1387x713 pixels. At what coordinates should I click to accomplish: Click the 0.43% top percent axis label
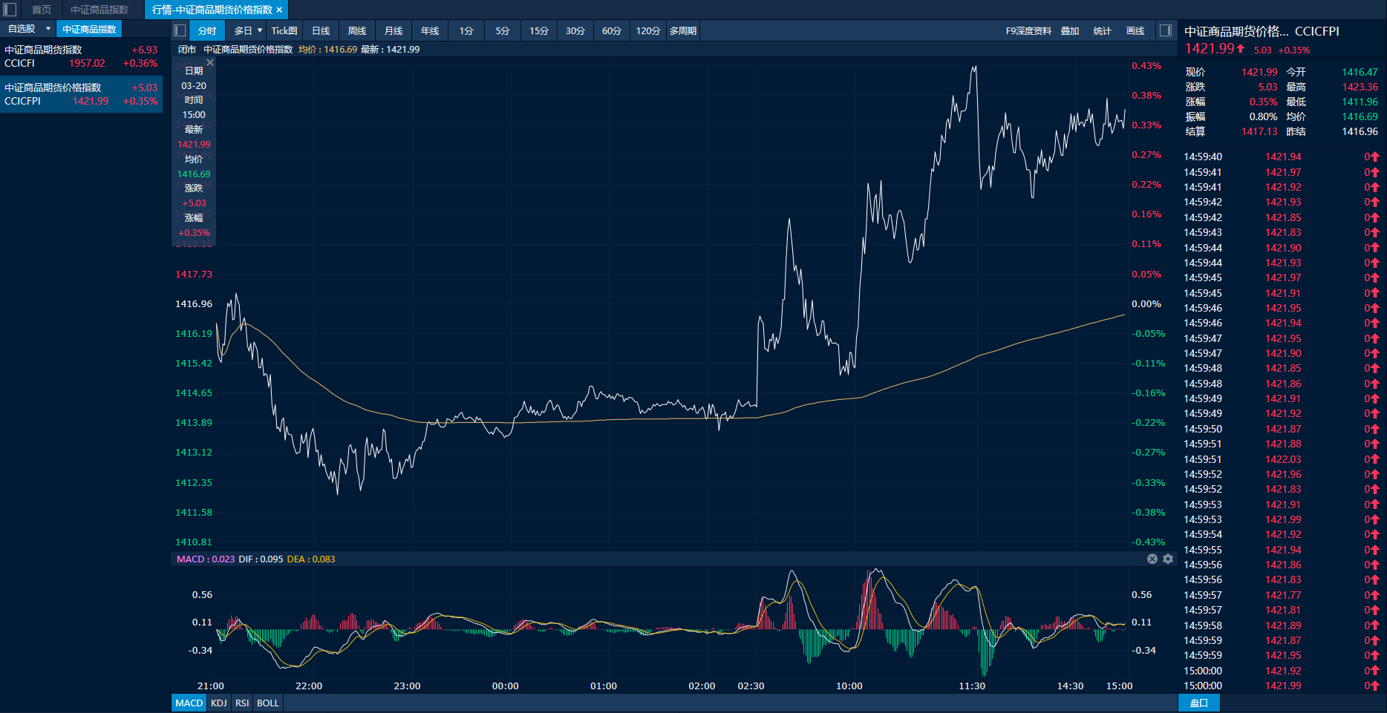(1146, 66)
